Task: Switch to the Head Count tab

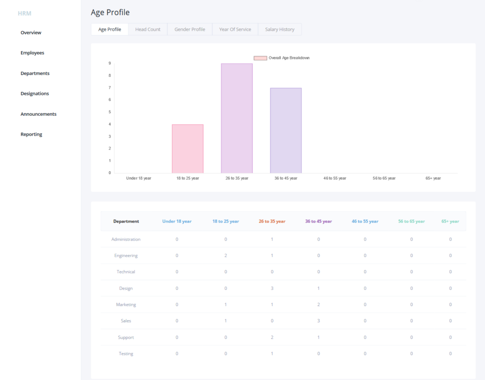Action: pyautogui.click(x=148, y=29)
